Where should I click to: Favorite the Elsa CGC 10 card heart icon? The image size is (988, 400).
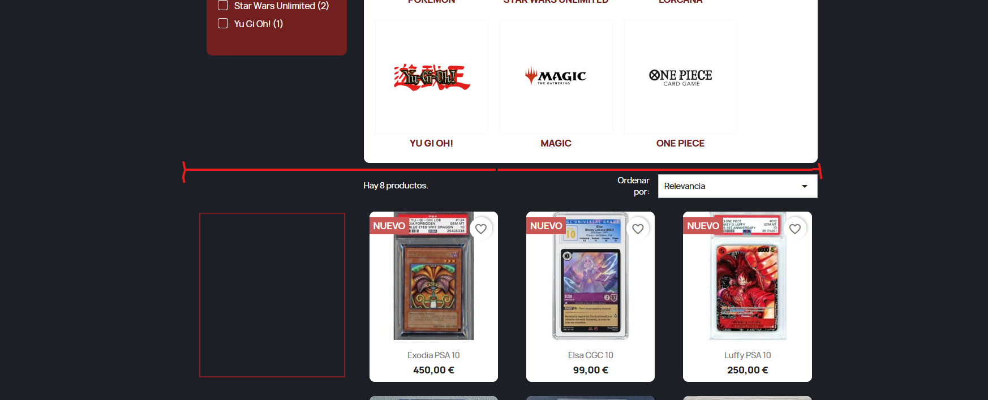pyautogui.click(x=638, y=229)
